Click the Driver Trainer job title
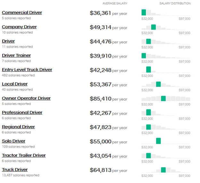The height and width of the screenshot is (183, 200). pos(16,55)
